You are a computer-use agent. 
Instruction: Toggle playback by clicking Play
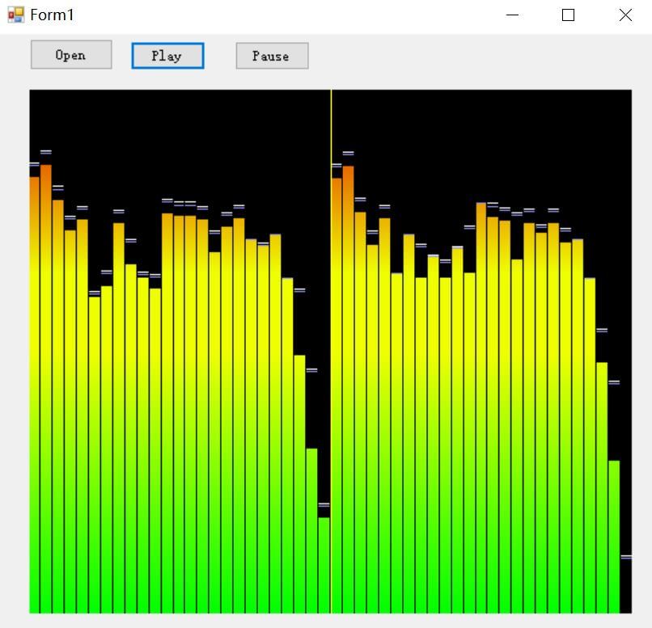(x=167, y=56)
